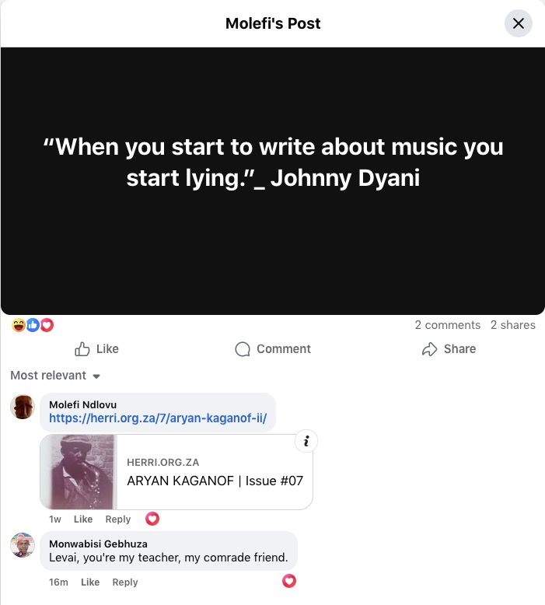
Task: Reply to Monwabisi Gebhuza's comment
Action: point(125,582)
